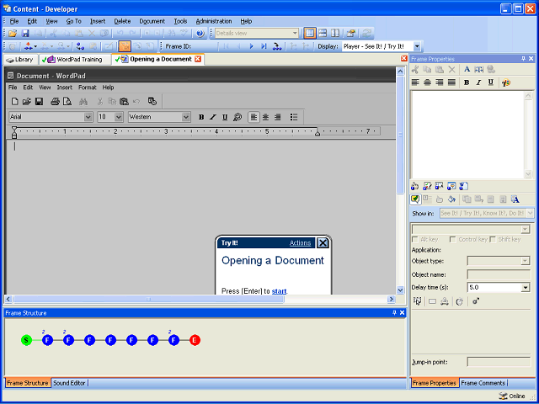Screen dimensions: 539x404
Task: Open the bubble text color picker icon
Action: click(x=506, y=82)
